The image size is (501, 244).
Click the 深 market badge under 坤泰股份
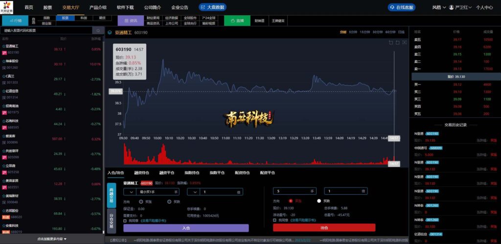4,67
